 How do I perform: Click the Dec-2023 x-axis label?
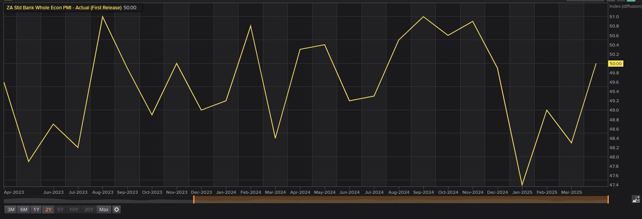201,191
